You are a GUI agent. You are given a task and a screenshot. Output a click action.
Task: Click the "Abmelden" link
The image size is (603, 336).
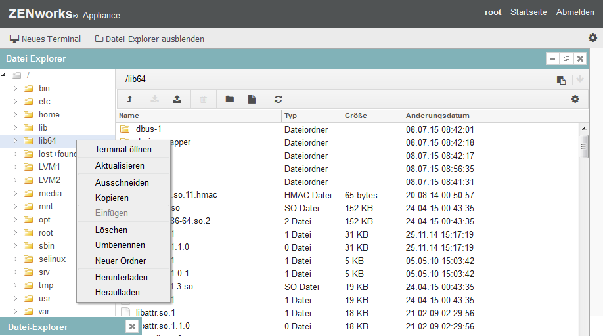pos(575,12)
